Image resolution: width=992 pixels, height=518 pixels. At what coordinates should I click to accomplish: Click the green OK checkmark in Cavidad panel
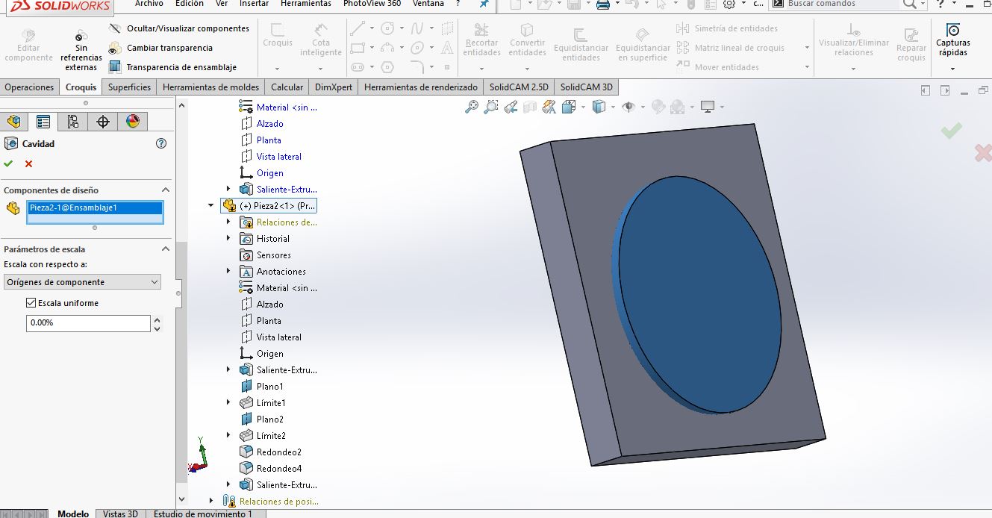[x=8, y=163]
